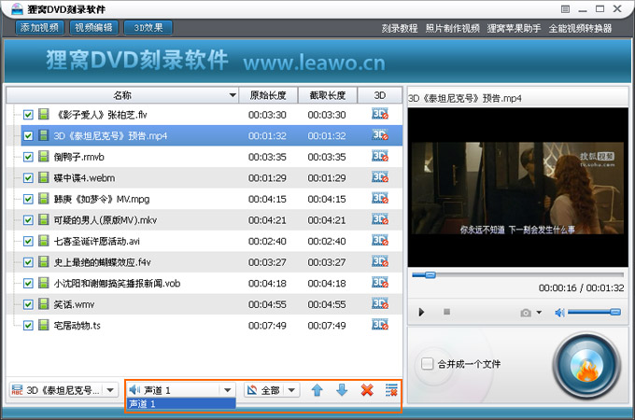Move selected video down with blue arrow
Viewport: 635px width, 420px height.
(x=342, y=390)
